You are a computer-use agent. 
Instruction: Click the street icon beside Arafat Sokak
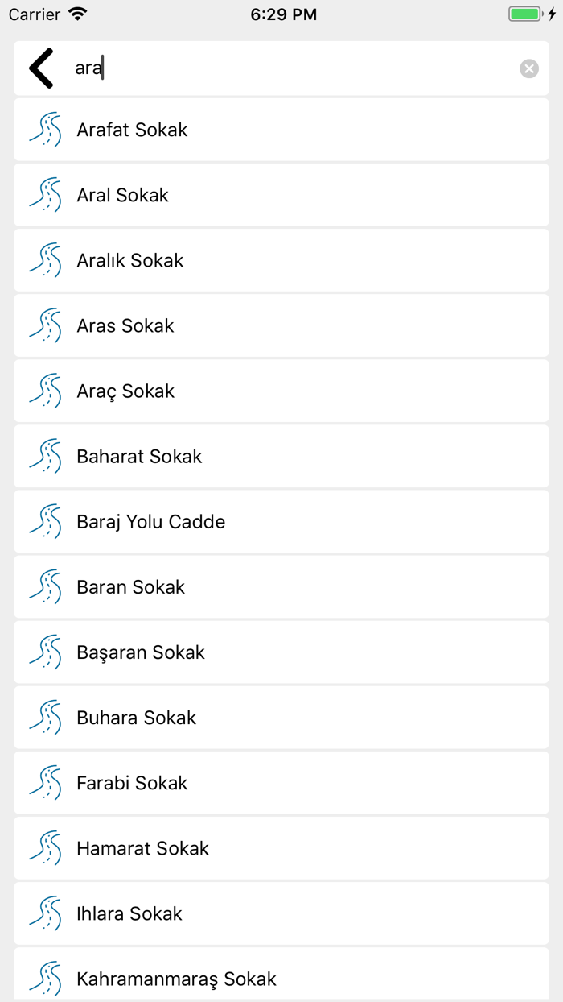(x=46, y=130)
